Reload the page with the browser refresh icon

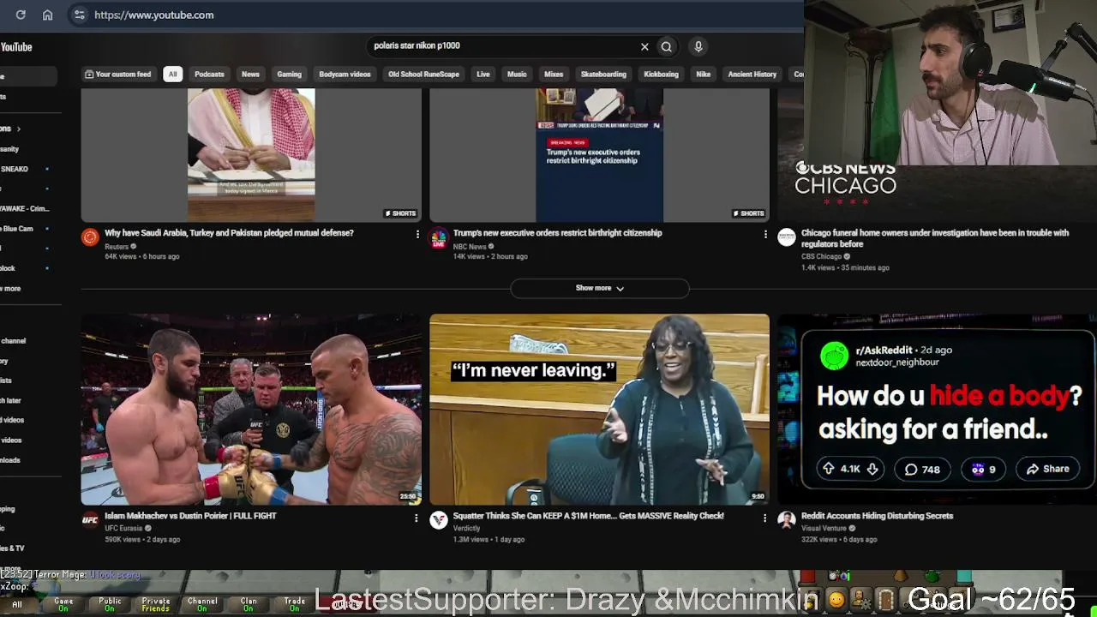(x=21, y=15)
